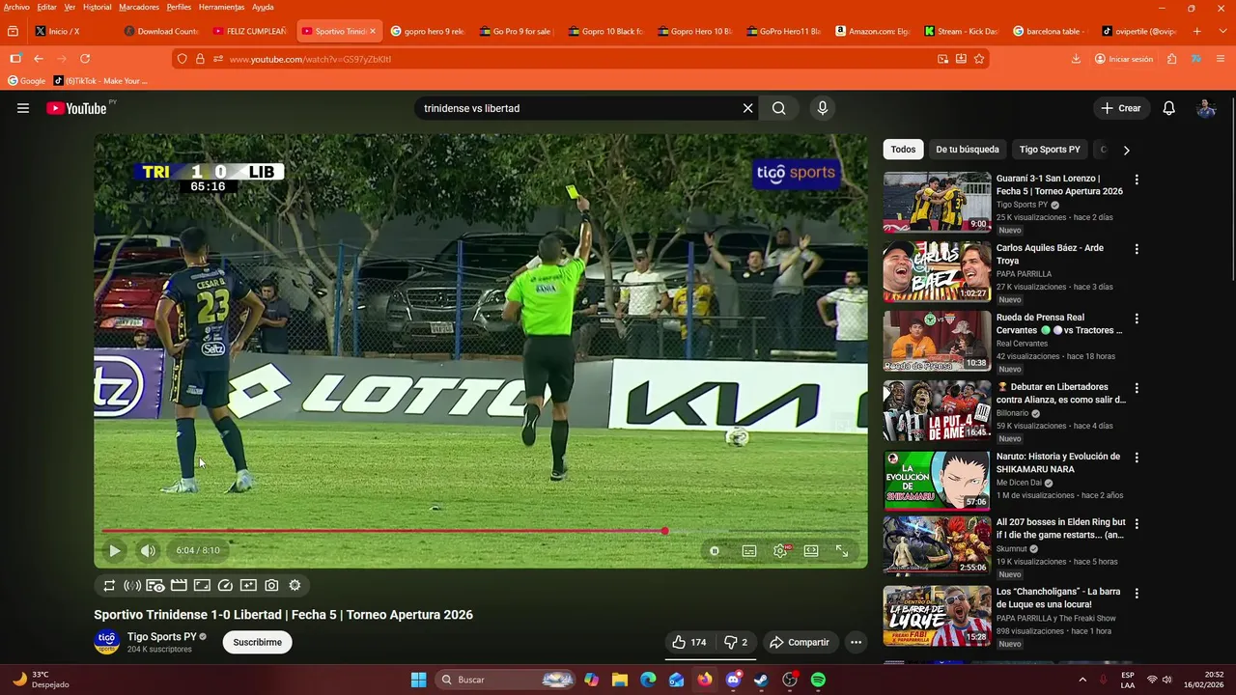The height and width of the screenshot is (695, 1236).
Task: Dislike the video
Action: pos(736,642)
